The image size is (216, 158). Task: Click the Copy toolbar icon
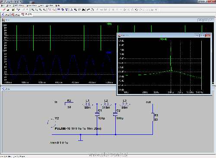tap(75, 10)
